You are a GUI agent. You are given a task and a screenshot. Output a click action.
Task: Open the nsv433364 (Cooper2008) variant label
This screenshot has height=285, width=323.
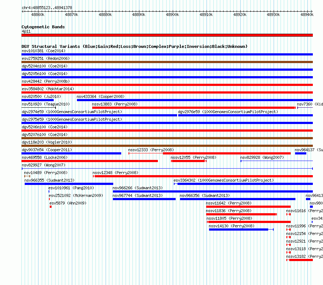pos(101,96)
